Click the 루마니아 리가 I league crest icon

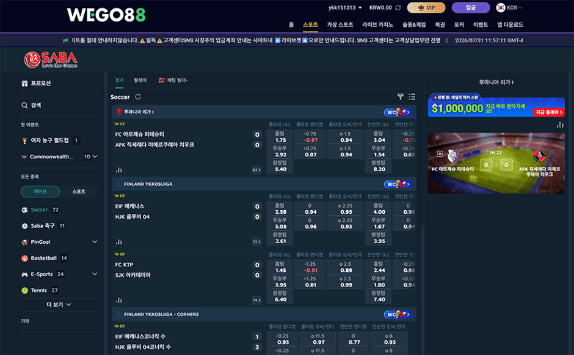tap(119, 111)
